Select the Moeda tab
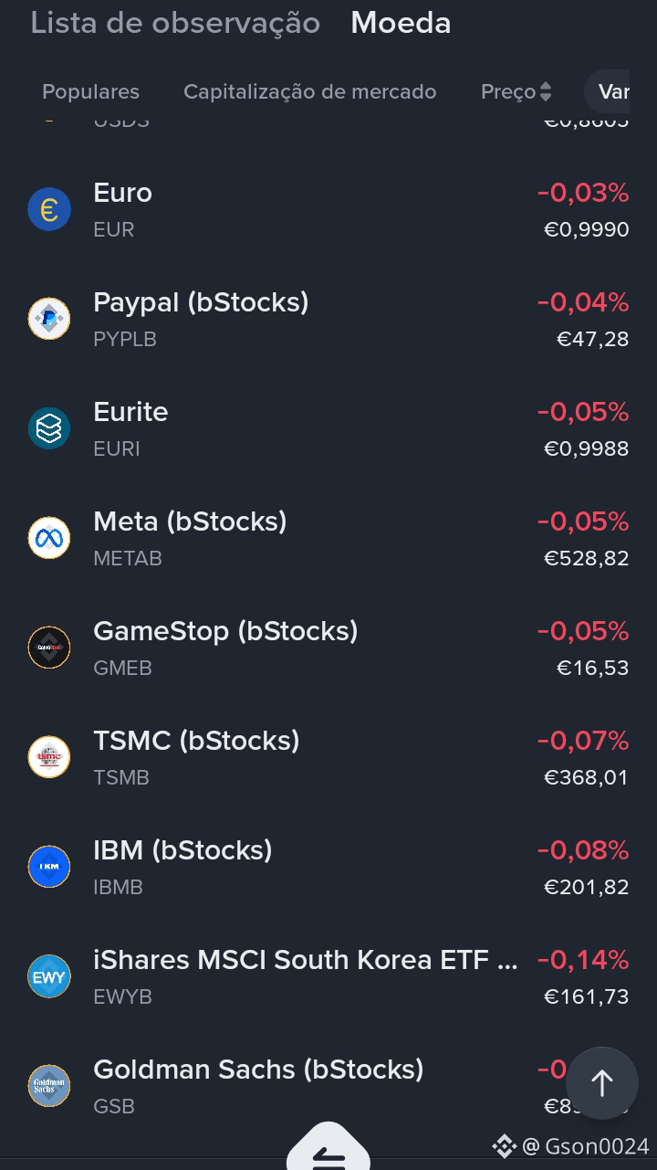The image size is (657, 1170). point(401,23)
